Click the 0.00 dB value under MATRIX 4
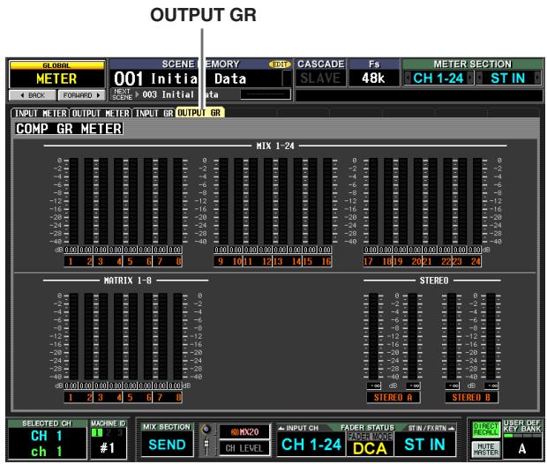 click(116, 385)
